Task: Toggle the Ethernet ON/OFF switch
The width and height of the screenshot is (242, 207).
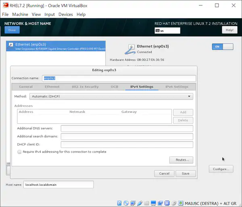Action: pos(222,47)
